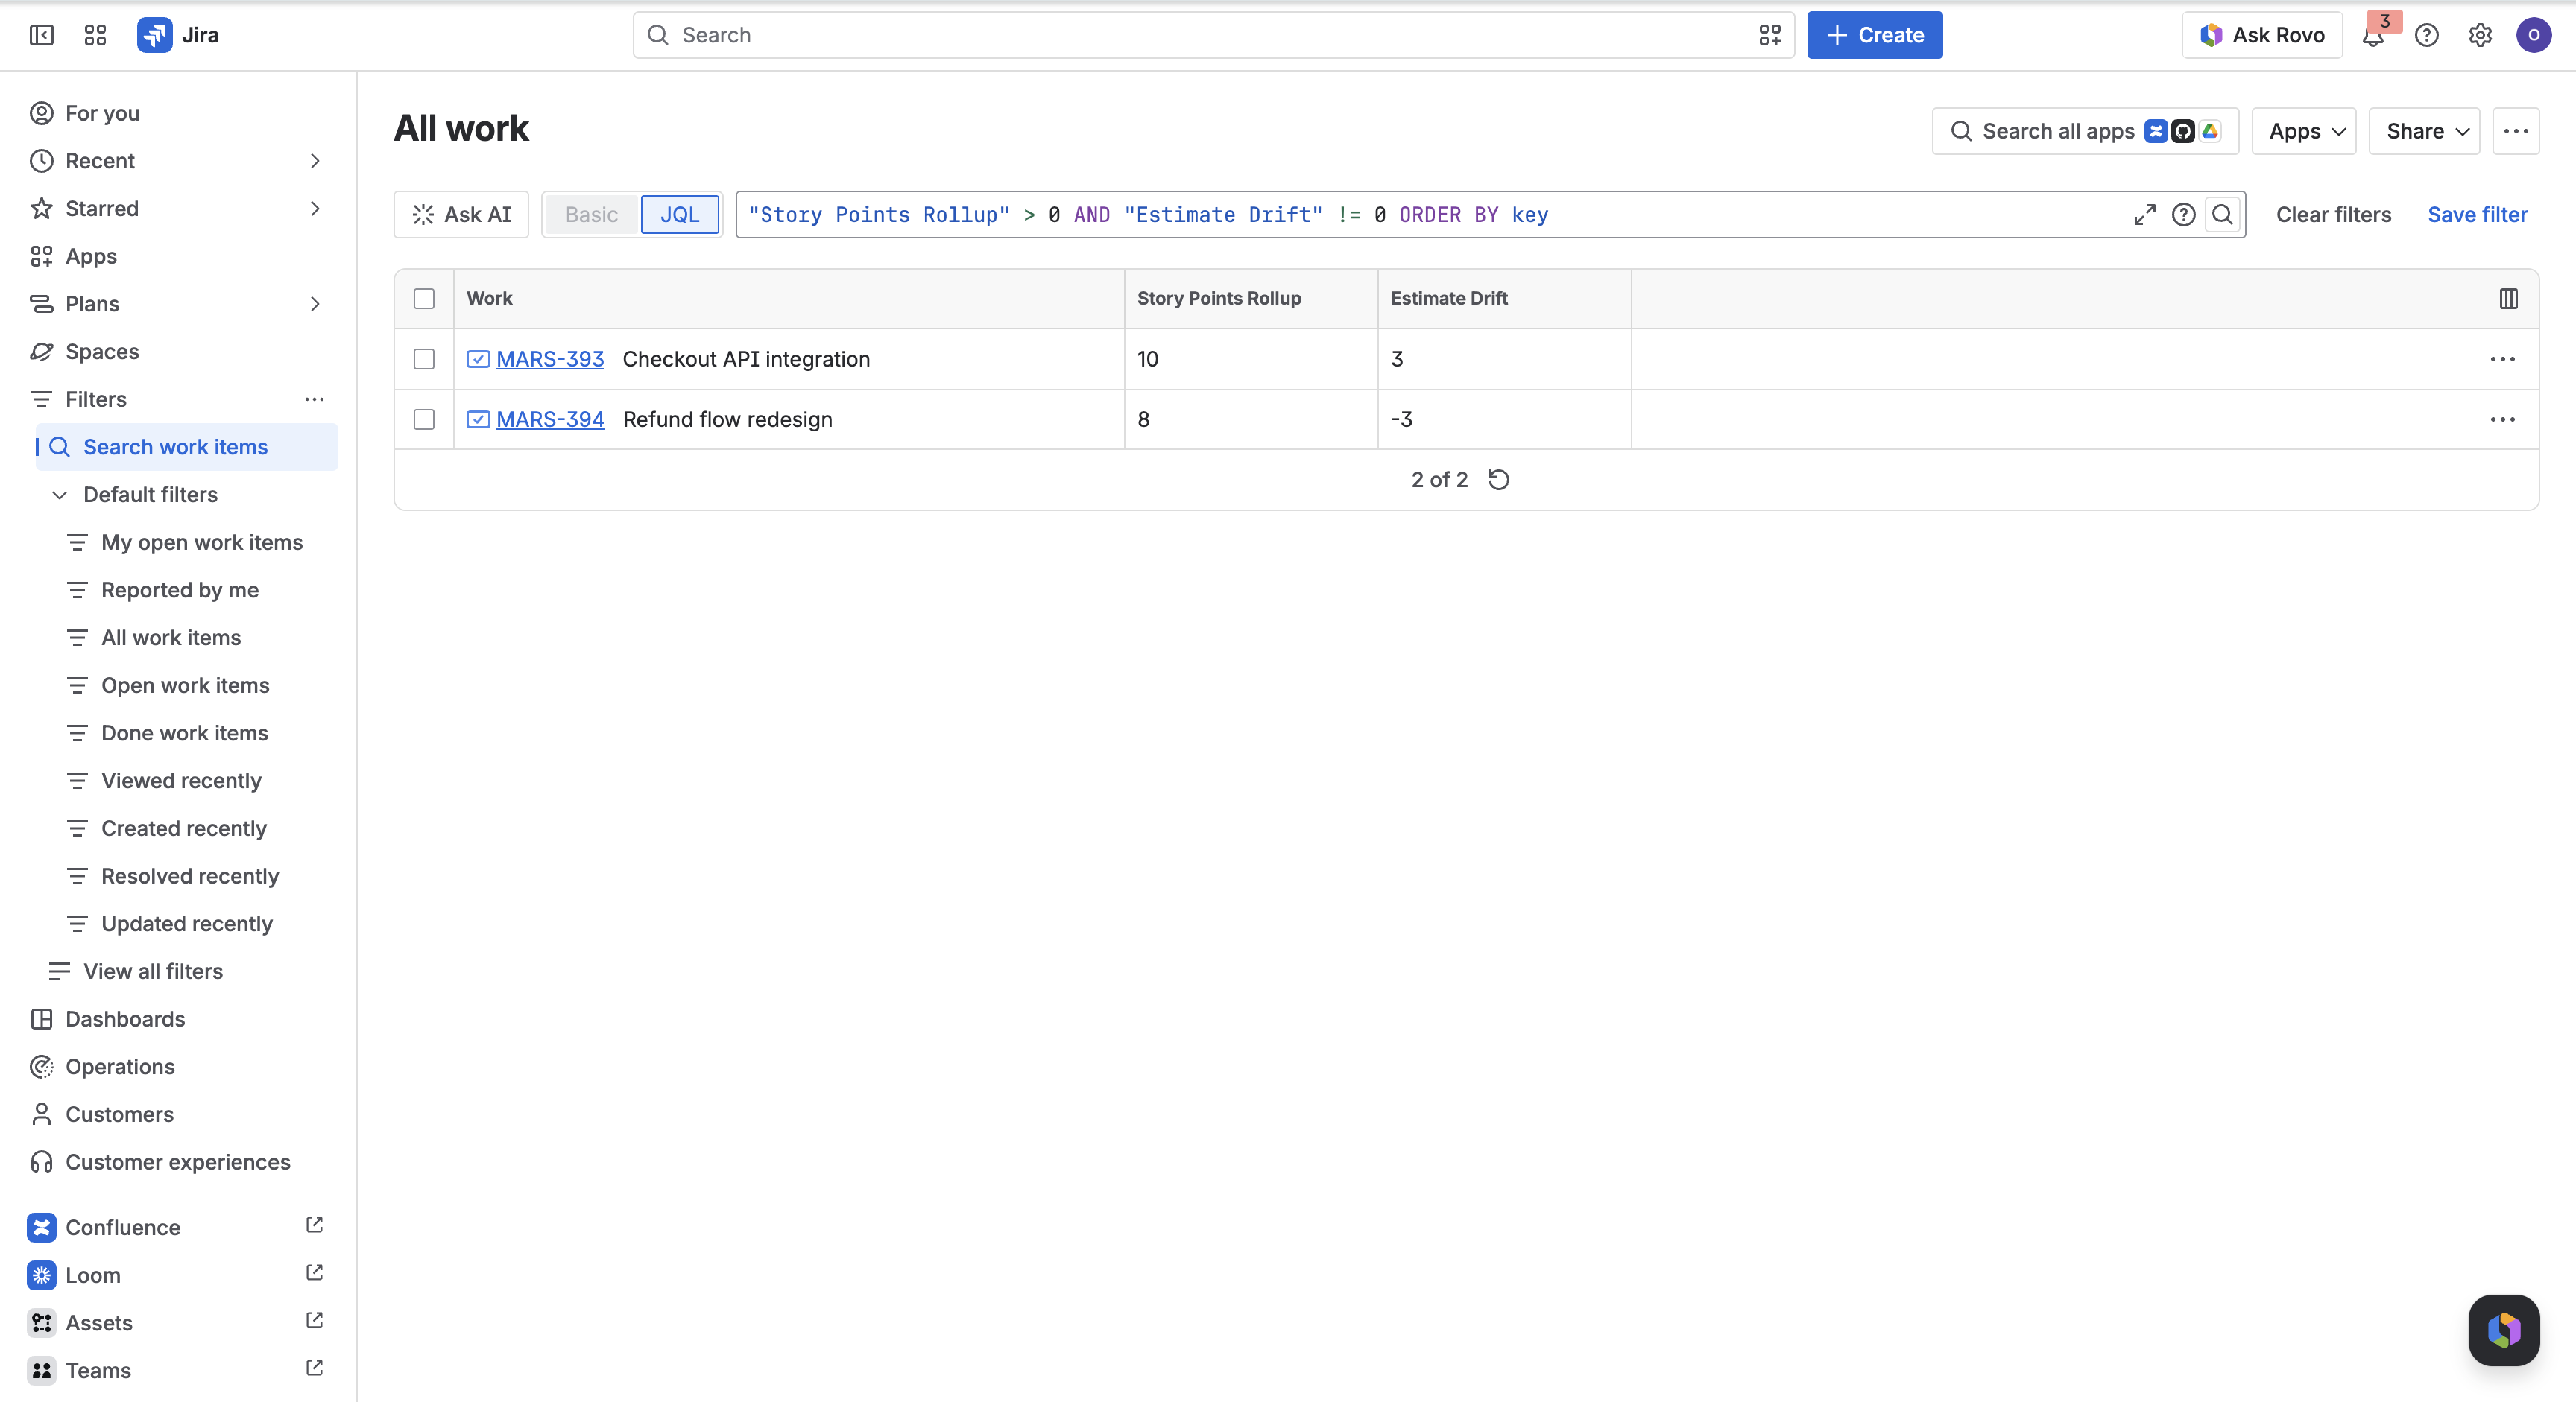Toggle the select-all checkbox in header
2576x1402 pixels.
click(x=424, y=299)
